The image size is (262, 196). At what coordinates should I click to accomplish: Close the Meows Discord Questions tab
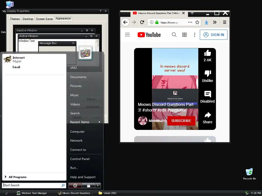pos(183,13)
